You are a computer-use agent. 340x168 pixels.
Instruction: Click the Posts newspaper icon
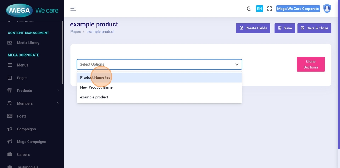10,116
